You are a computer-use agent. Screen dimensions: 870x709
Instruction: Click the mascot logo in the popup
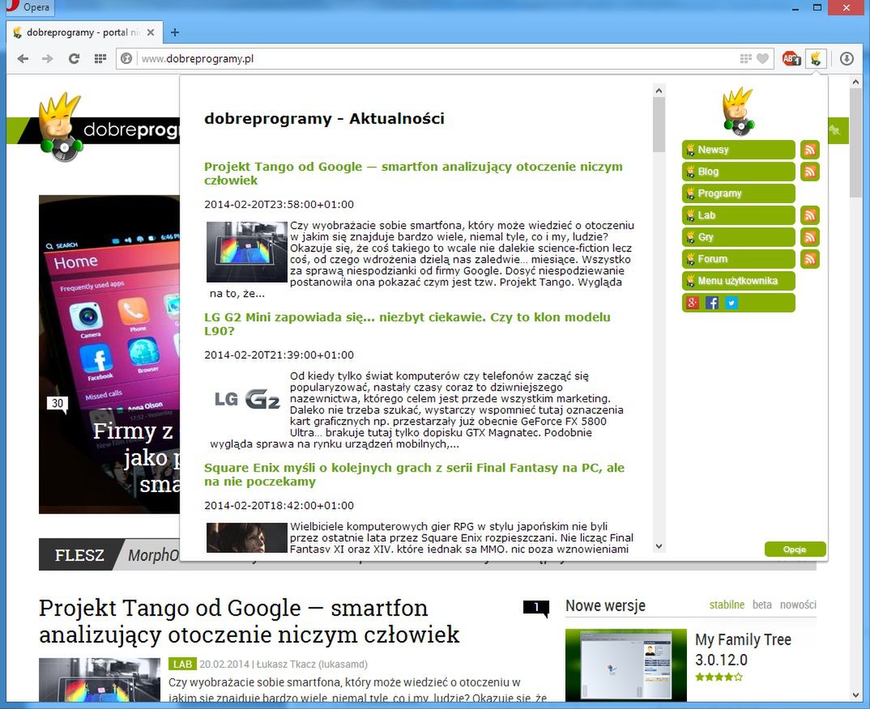(x=738, y=111)
